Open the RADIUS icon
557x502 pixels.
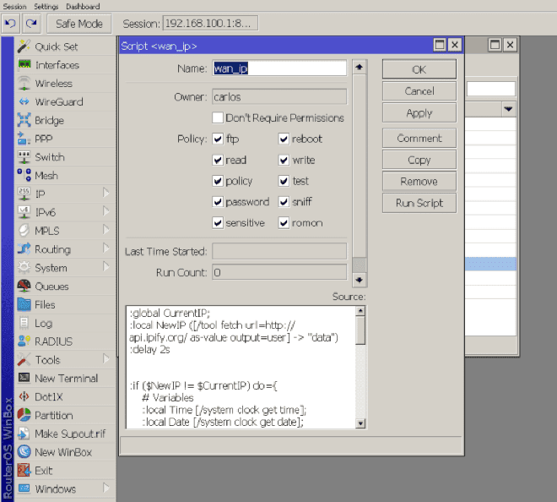[24, 341]
